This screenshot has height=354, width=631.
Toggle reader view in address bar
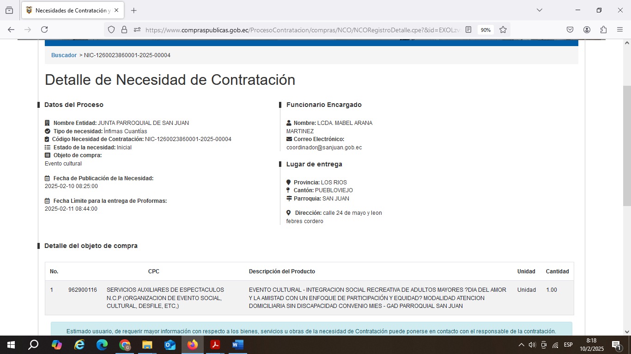tap(468, 29)
